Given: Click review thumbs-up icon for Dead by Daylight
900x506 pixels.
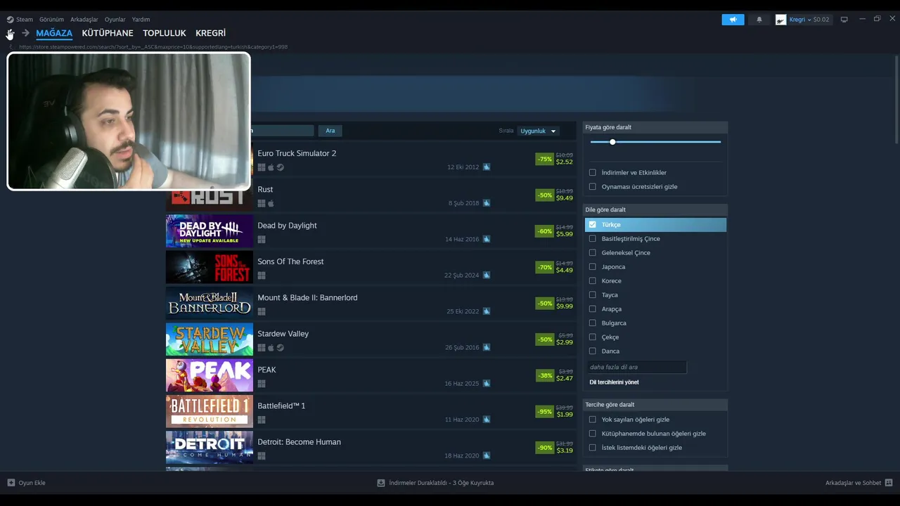Looking at the screenshot, I should pos(487,239).
